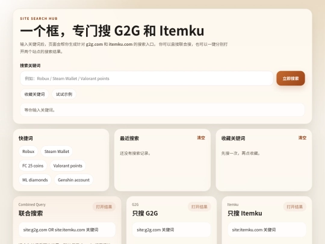Click the 联合搜索 card title

point(31,213)
